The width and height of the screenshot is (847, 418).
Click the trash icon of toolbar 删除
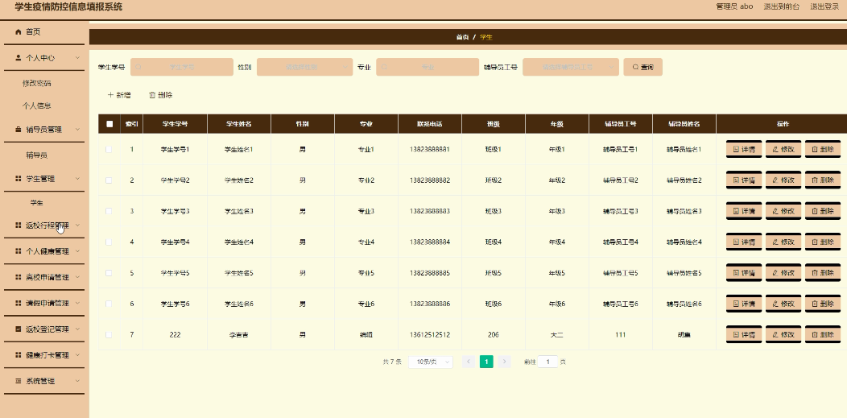pyautogui.click(x=152, y=95)
